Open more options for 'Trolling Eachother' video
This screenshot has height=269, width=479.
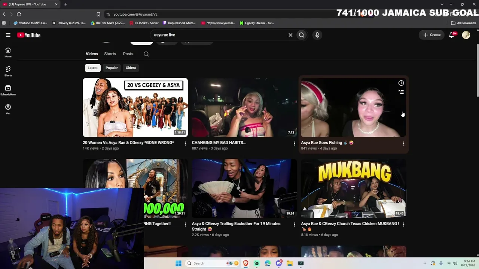click(x=294, y=225)
